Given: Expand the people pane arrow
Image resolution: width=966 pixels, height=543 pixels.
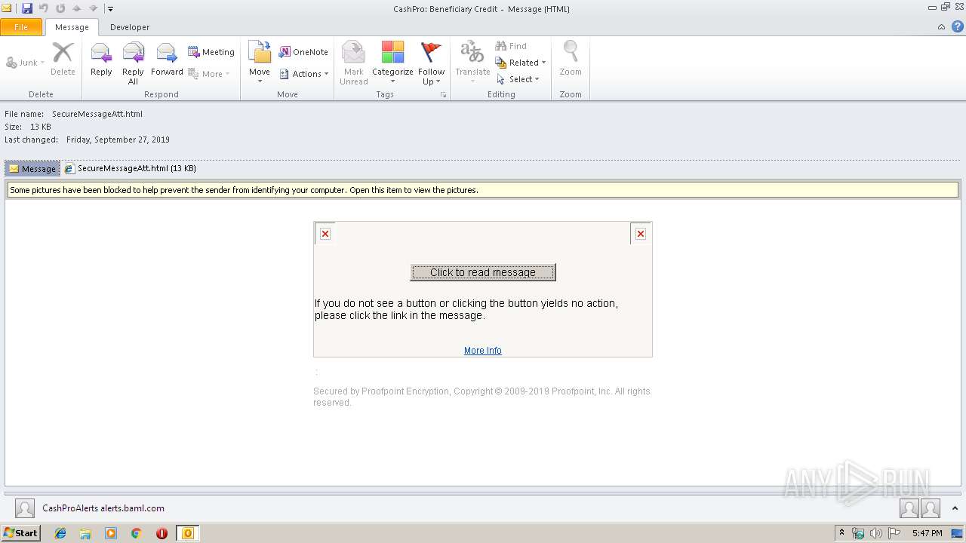Looking at the screenshot, I should 955,508.
